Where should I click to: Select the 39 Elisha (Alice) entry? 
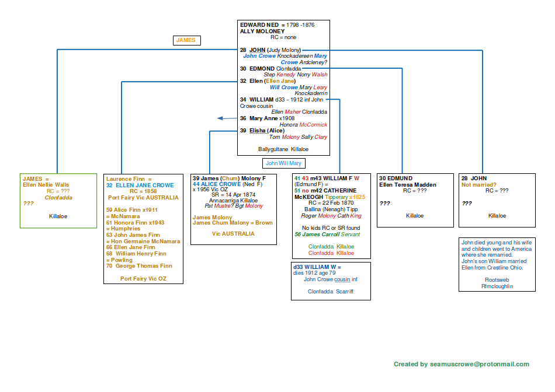tap(266, 131)
